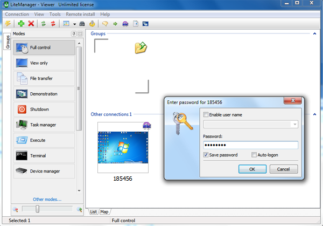
Task: Close the Modes panel
Action: (x=80, y=33)
